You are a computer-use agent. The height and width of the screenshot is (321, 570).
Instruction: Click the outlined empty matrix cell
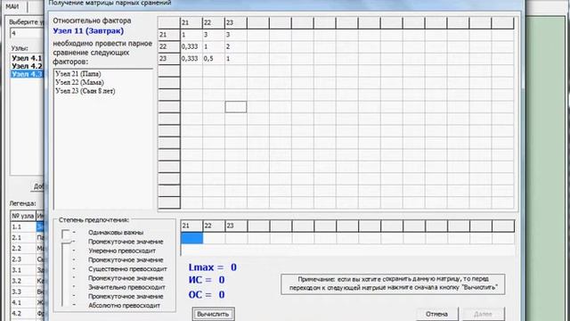235,107
